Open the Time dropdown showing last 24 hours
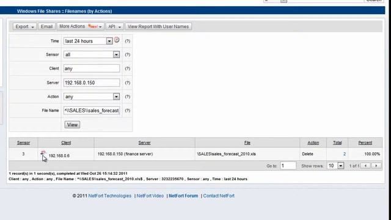The height and width of the screenshot is (220, 391). click(x=88, y=41)
